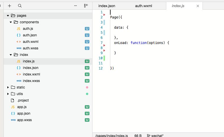The width and height of the screenshot is (224, 137).
Task: Open the .project file
Action: (23, 100)
